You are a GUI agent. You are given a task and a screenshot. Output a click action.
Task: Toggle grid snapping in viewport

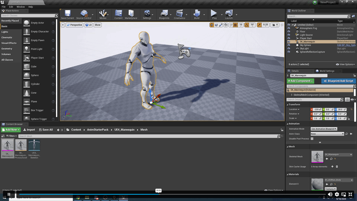[235, 25]
